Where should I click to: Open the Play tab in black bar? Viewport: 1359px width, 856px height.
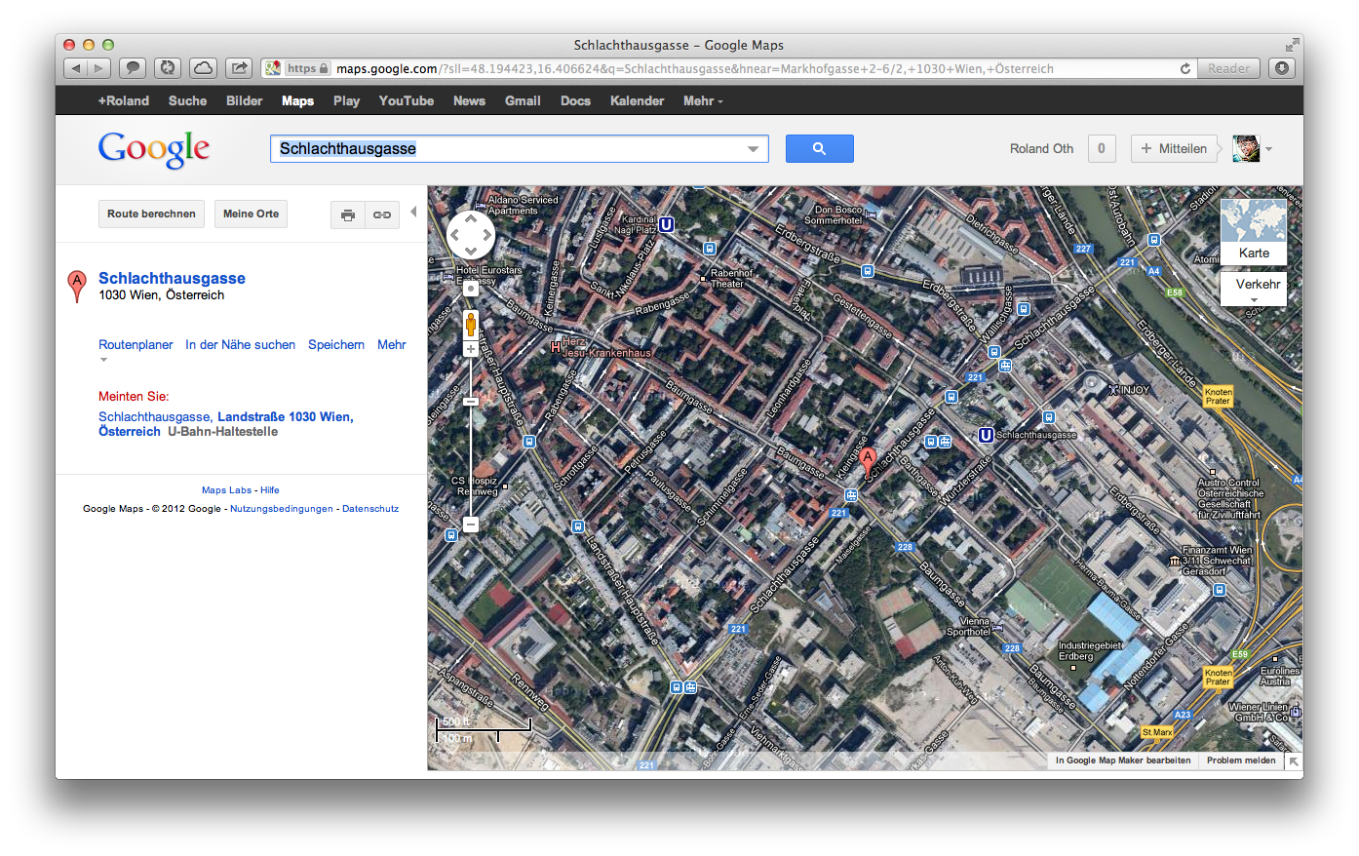346,100
